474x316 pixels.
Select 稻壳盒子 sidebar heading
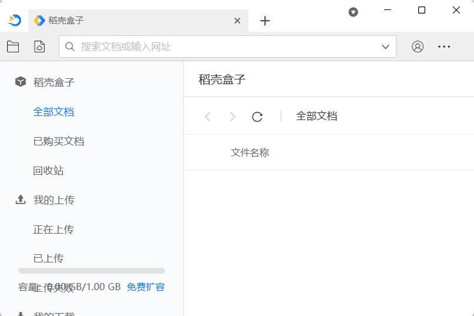coord(54,82)
